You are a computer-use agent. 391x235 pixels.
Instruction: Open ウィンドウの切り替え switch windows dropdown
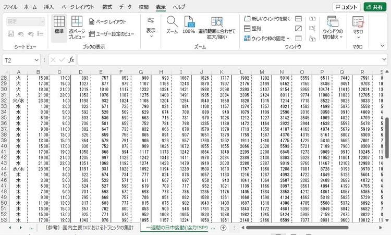(333, 28)
